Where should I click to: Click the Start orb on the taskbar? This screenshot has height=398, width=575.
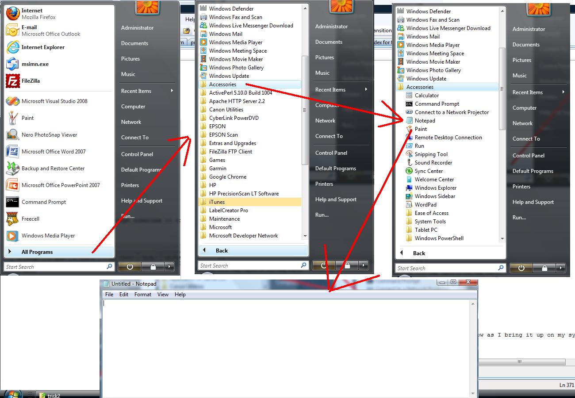coord(12,394)
